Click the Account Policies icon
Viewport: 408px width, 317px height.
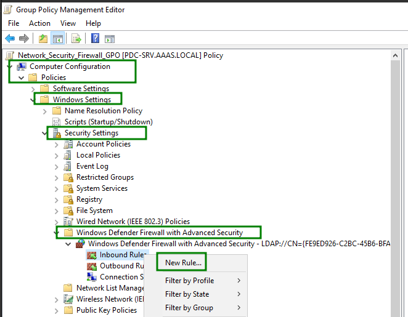coord(68,144)
